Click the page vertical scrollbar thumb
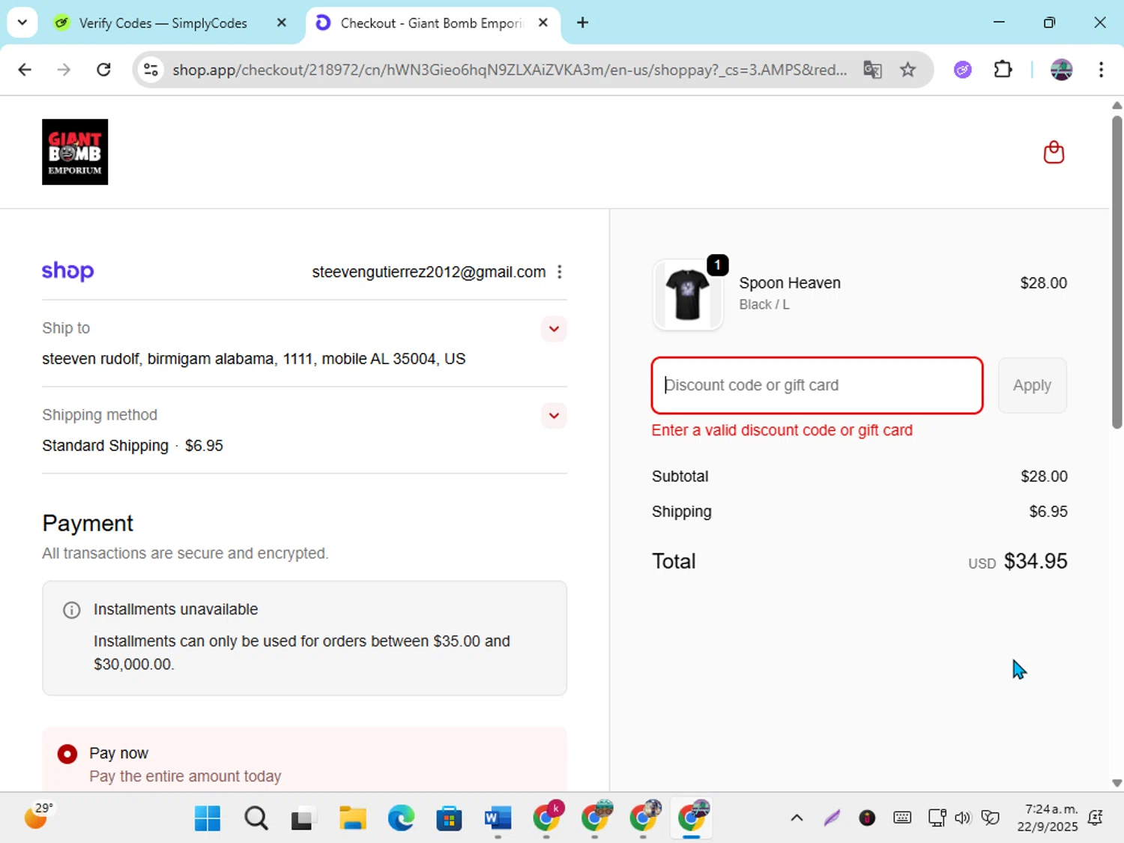This screenshot has height=843, width=1124. [1117, 272]
